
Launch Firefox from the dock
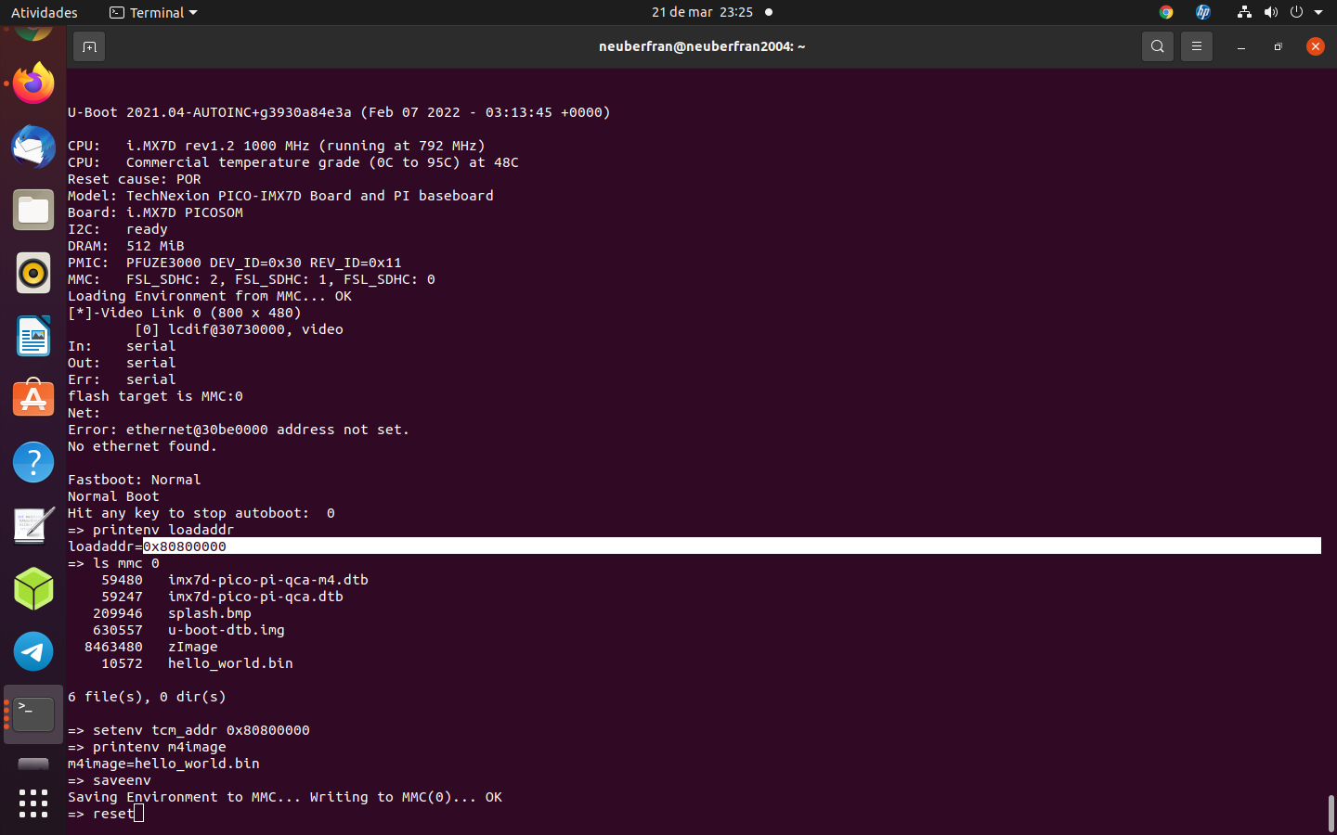click(33, 83)
